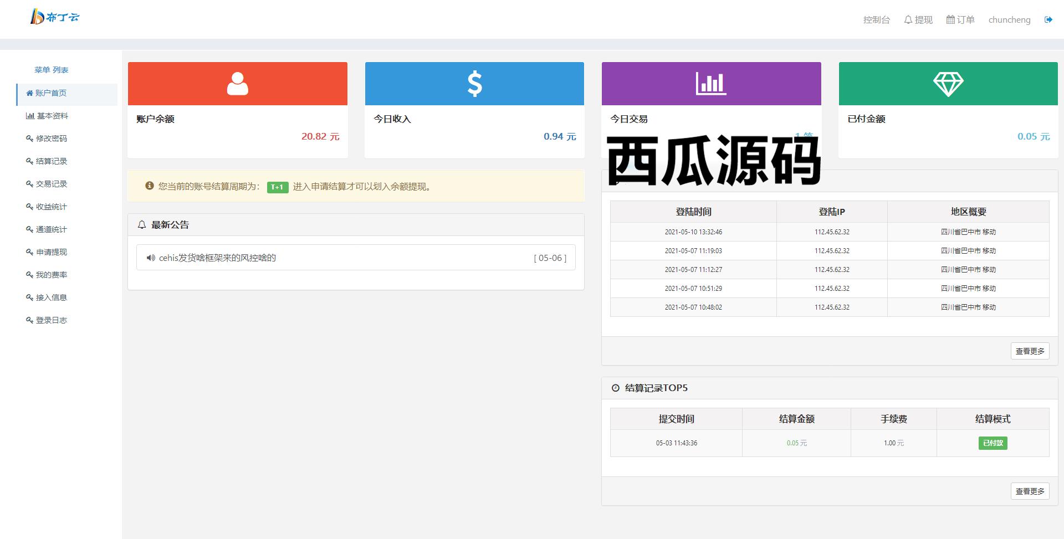The image size is (1064, 539).
Task: Click login time 2021-05-07 11:19:03
Action: [x=693, y=251]
